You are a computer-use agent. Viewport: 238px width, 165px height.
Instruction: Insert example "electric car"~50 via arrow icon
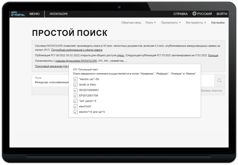tap(76, 79)
